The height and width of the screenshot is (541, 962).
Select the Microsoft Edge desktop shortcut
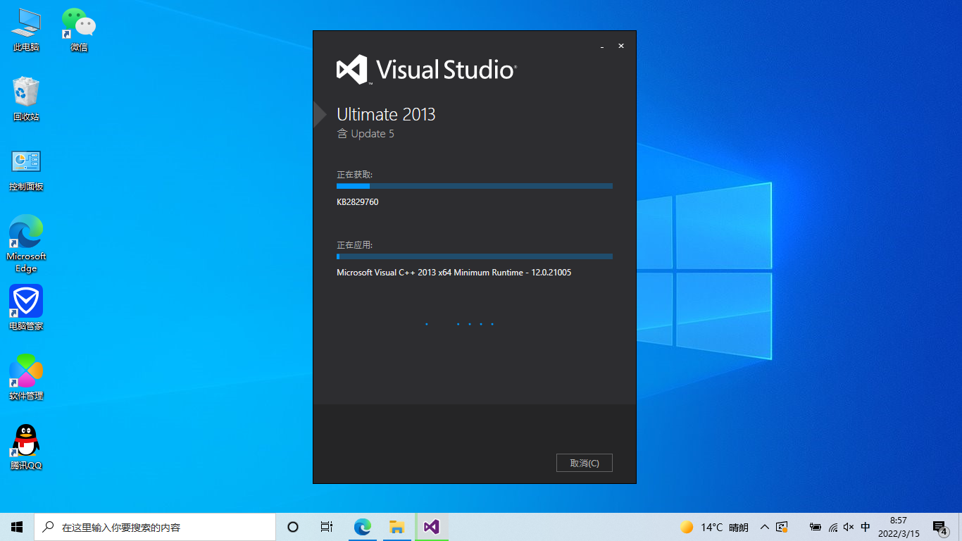(x=26, y=244)
